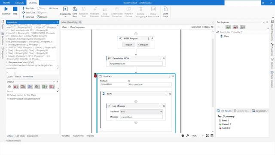The width and height of the screenshot is (275, 155).
Task: Open For Each activity options menu
Action: click(169, 76)
